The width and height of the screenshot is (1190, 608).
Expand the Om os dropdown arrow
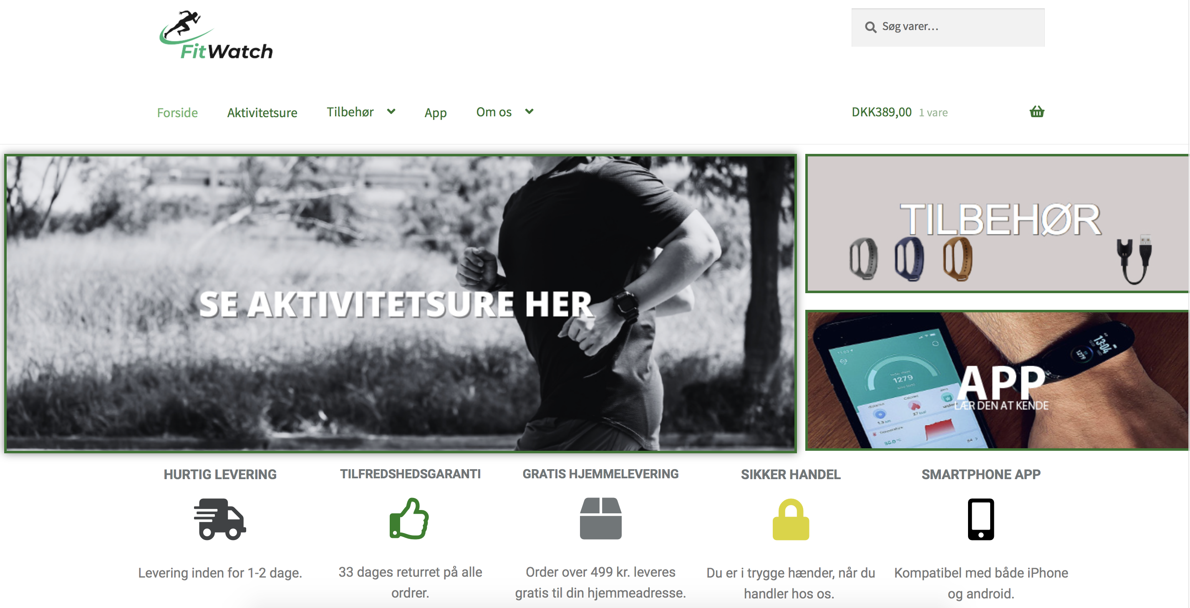(x=529, y=112)
